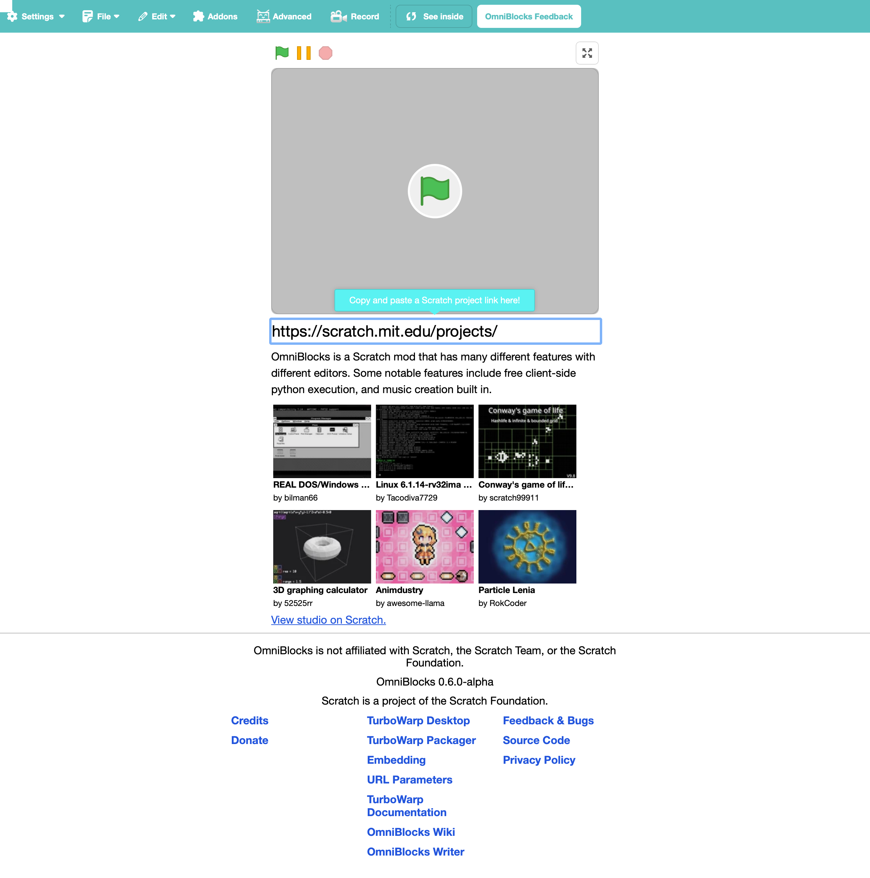The image size is (870, 878).
Task: Open the Addons puzzle piece menu
Action: pyautogui.click(x=215, y=16)
